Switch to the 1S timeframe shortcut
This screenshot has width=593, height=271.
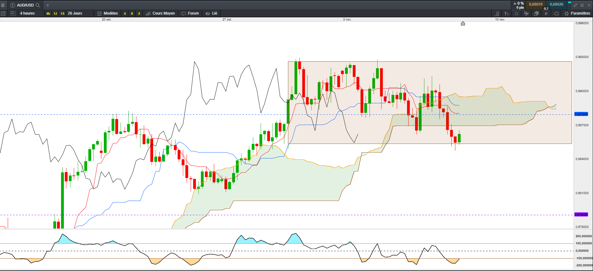click(63, 13)
